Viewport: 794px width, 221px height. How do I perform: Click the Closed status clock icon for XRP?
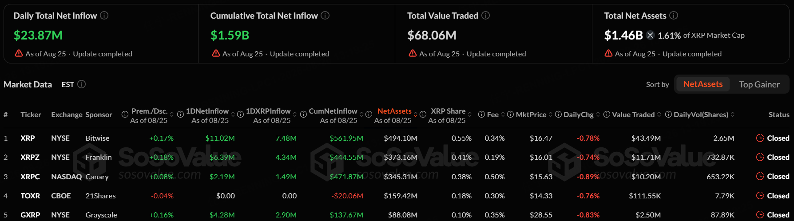(760, 138)
